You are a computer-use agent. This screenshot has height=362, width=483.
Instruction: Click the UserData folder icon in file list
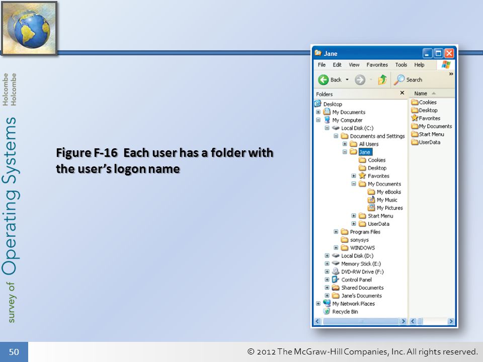point(415,142)
